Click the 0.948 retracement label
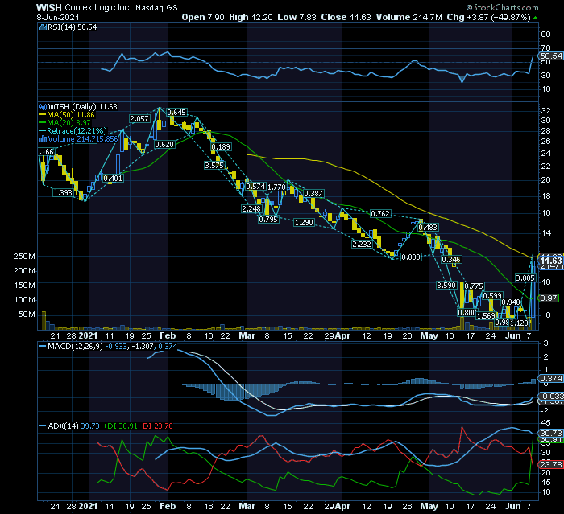Image resolution: width=564 pixels, height=514 pixels. coord(511,302)
